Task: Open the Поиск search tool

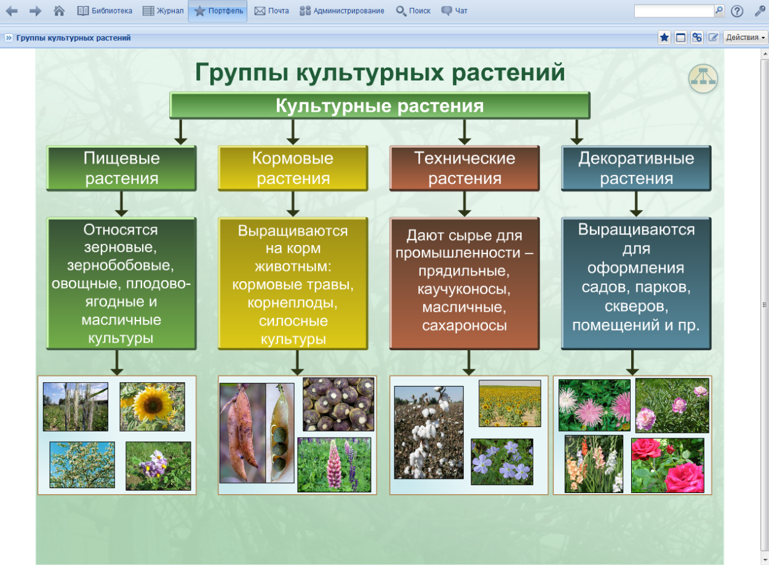Action: click(x=413, y=10)
